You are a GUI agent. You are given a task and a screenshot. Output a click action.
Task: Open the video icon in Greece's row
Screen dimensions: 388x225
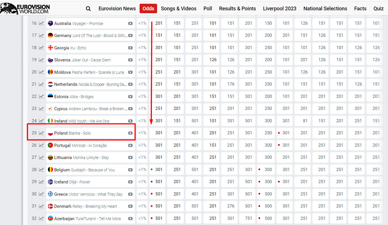[130, 194]
